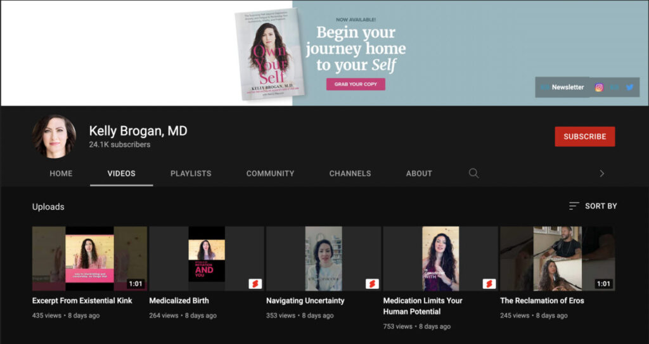Click "753 views" under Medication Limits
The height and width of the screenshot is (344, 649).
(398, 326)
